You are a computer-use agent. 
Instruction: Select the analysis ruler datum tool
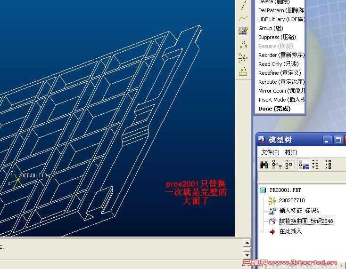pyautogui.click(x=243, y=71)
